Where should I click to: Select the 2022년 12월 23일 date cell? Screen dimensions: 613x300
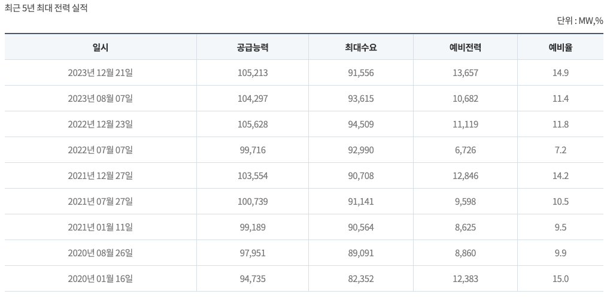(x=101, y=125)
